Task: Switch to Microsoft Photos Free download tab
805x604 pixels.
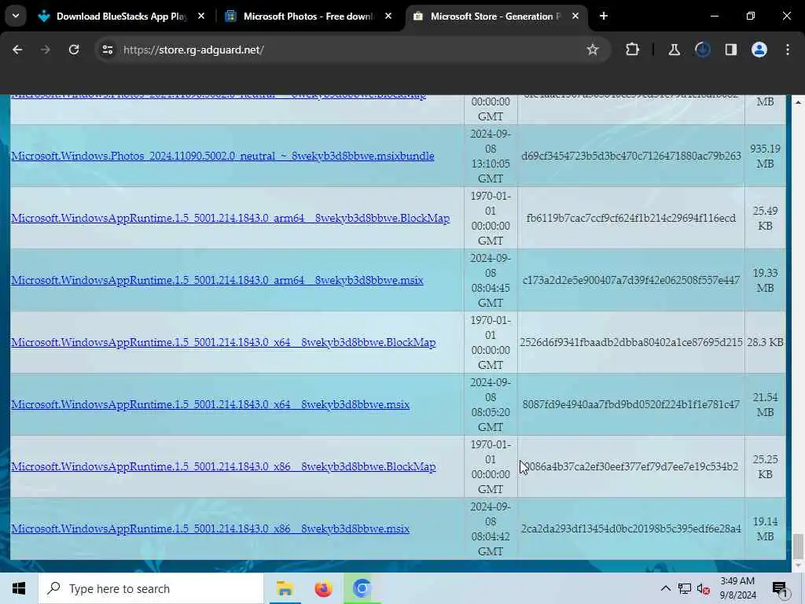Action: tap(308, 17)
